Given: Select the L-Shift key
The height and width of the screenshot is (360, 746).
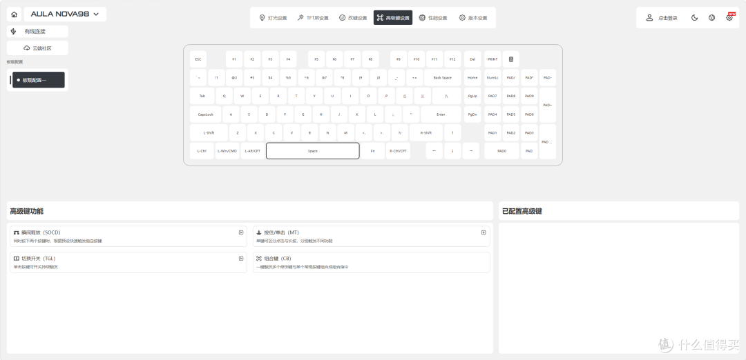Looking at the screenshot, I should (209, 133).
